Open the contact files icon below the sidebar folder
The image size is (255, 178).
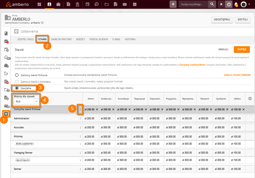coord(6,98)
